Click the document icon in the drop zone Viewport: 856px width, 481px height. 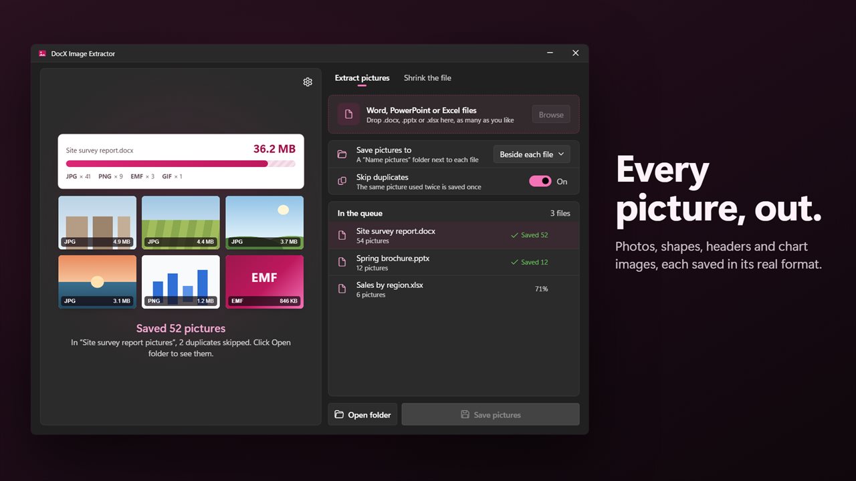348,114
